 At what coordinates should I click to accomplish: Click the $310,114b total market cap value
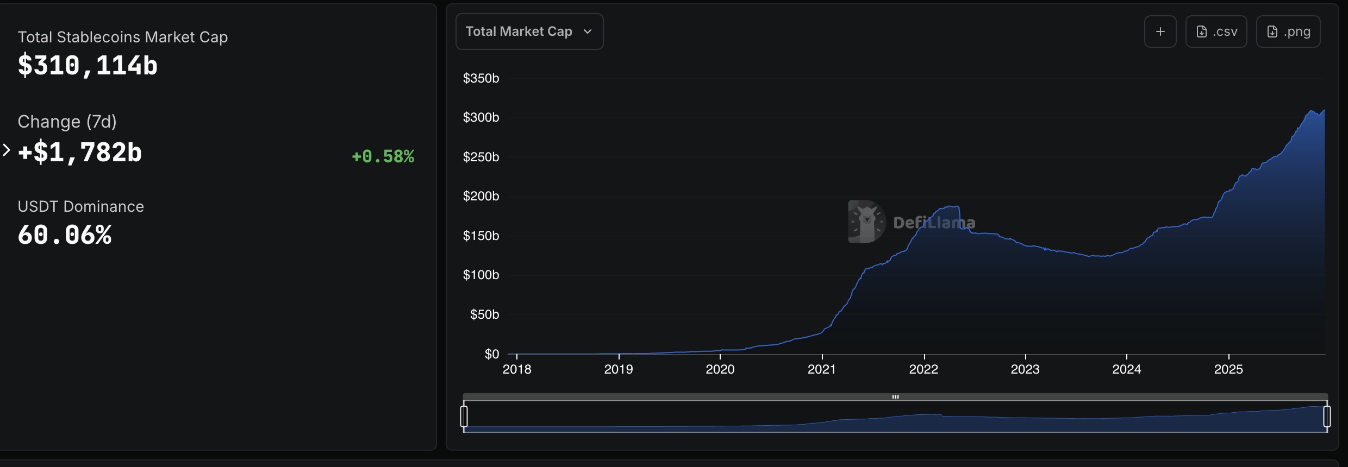coord(88,66)
